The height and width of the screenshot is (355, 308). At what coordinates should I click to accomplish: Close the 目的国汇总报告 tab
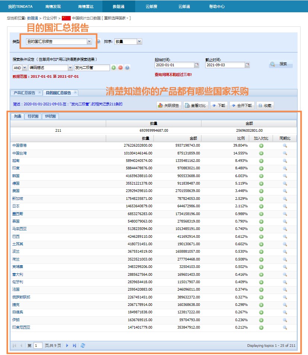75,92
